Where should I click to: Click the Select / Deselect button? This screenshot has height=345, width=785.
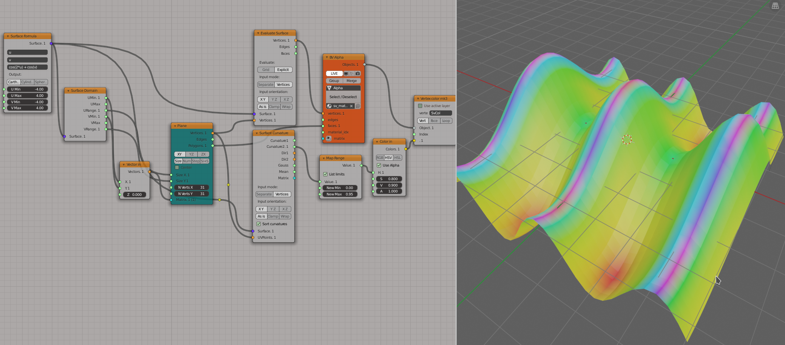tap(343, 97)
